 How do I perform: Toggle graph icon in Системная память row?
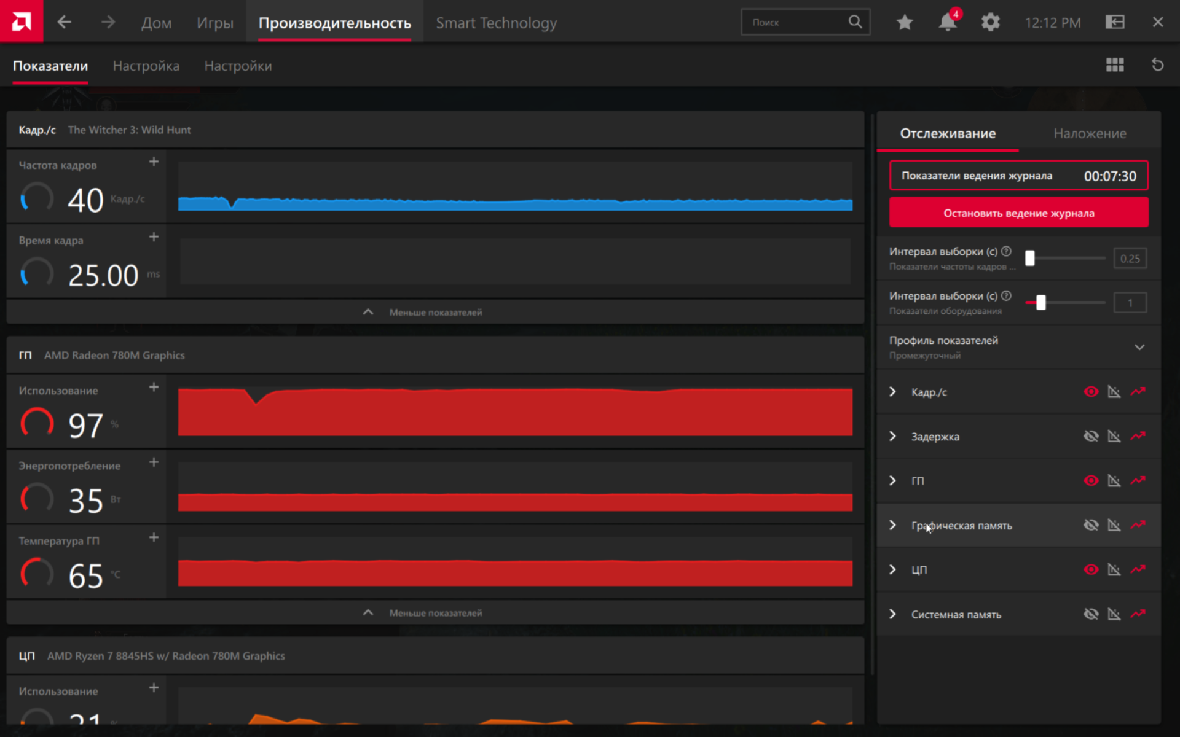(1114, 614)
